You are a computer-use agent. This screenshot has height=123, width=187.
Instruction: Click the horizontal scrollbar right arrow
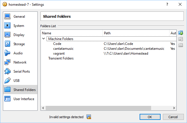tap(174, 108)
